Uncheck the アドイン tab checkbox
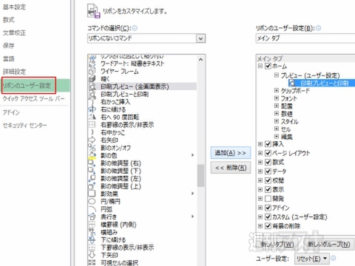This screenshot has height=266, width=355. tap(268, 208)
